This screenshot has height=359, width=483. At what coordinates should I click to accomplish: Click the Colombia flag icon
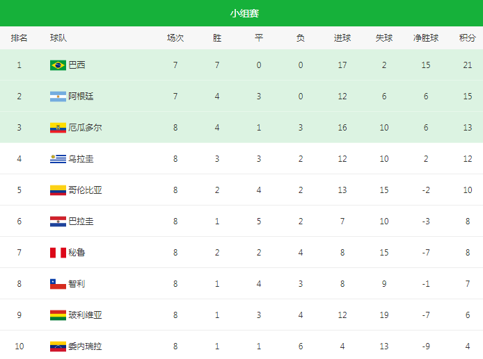click(58, 190)
